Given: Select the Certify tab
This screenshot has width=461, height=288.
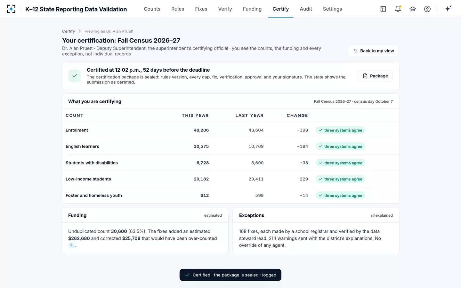Looking at the screenshot, I should 281,9.
